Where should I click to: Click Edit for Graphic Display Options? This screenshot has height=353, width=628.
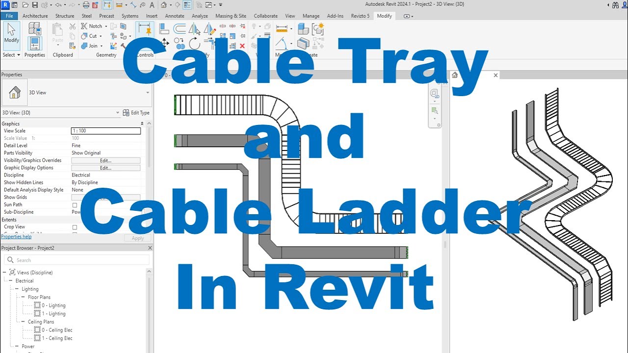point(106,168)
